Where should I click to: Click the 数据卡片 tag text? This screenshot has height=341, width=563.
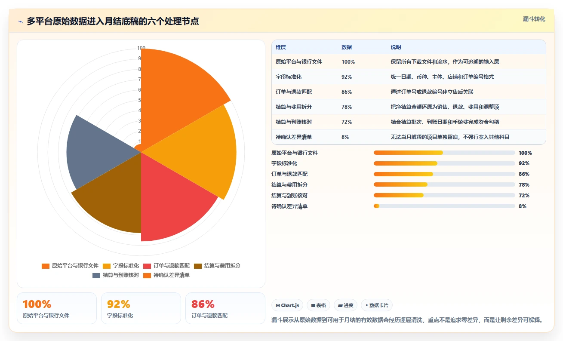coord(379,305)
